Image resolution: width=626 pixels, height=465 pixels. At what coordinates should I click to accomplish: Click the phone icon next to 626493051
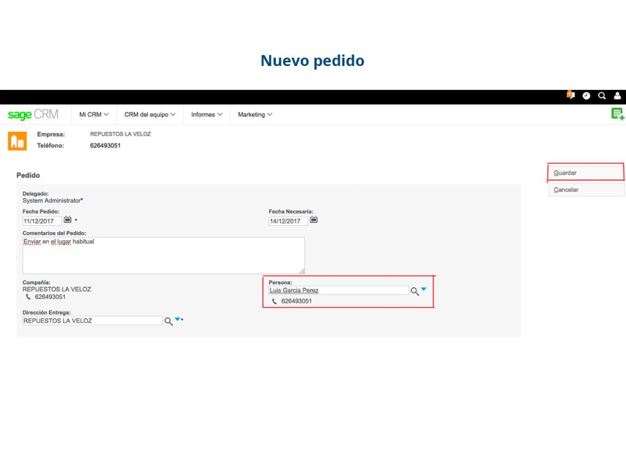pos(274,301)
